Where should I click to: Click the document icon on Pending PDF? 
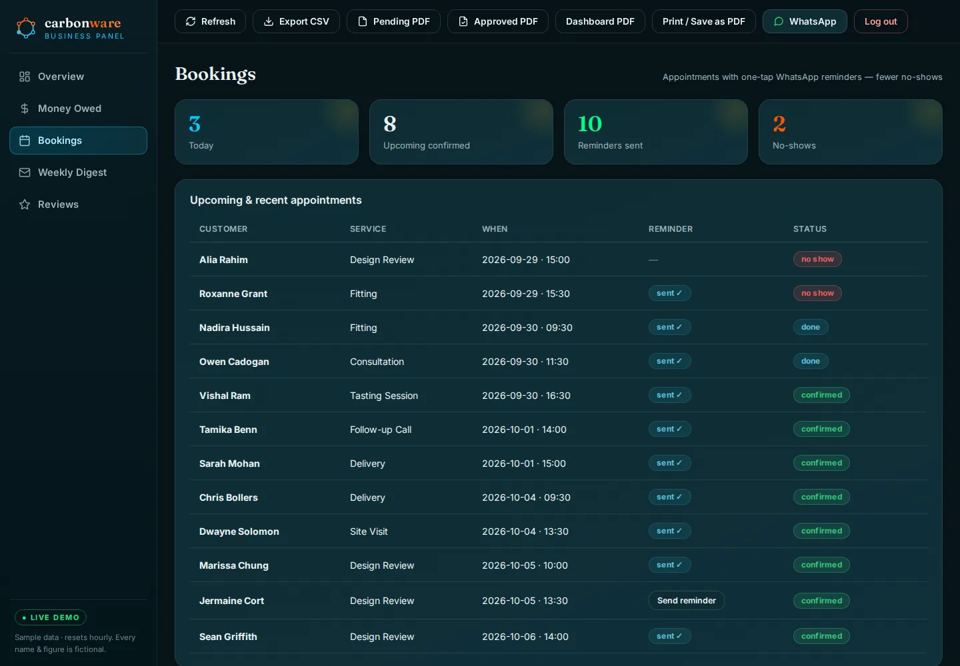363,21
